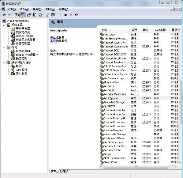Click the Stop Service toolbar button
Image resolution: width=183 pixels, height=178 pixels.
click(x=66, y=15)
